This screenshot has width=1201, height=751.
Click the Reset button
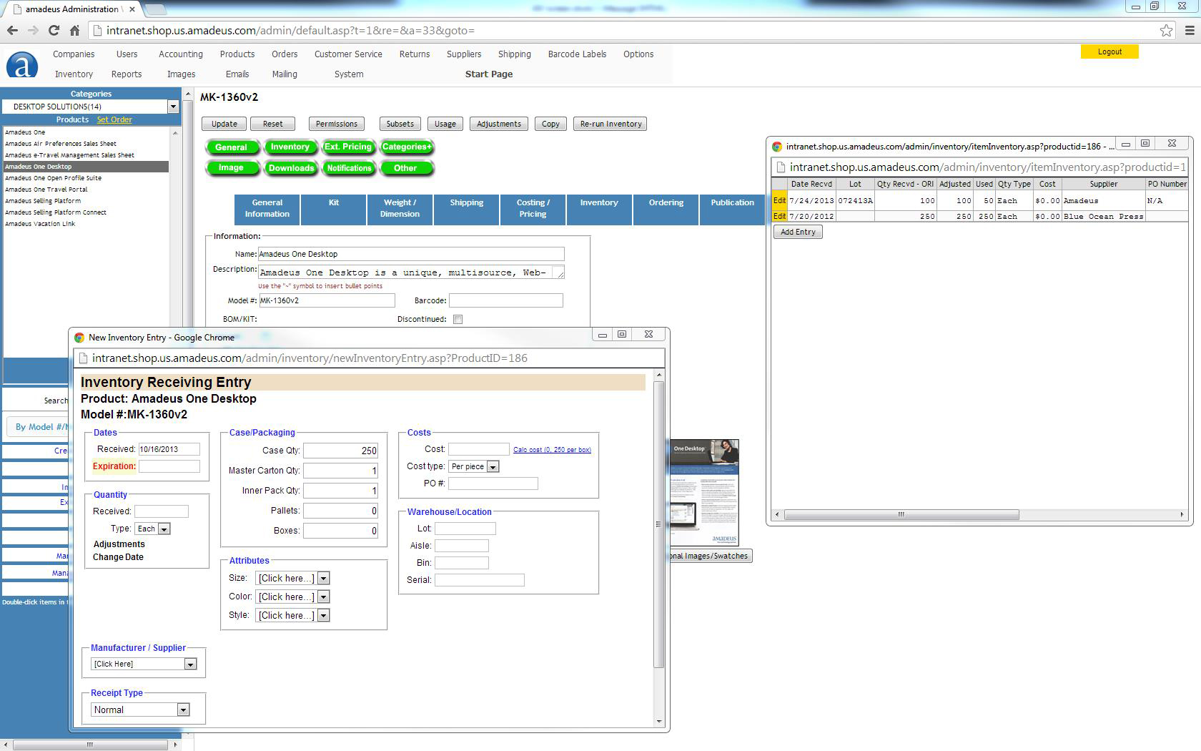coord(272,124)
